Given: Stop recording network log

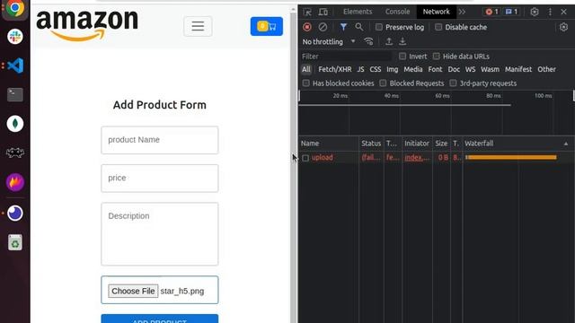Looking at the screenshot, I should pyautogui.click(x=307, y=27).
